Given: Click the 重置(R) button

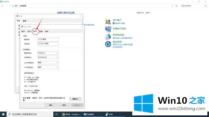Looking at the screenshot, I should 75,99.
